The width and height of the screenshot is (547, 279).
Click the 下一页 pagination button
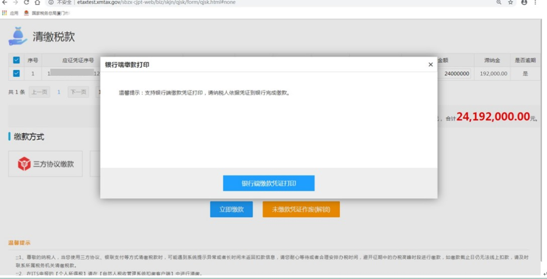point(78,92)
